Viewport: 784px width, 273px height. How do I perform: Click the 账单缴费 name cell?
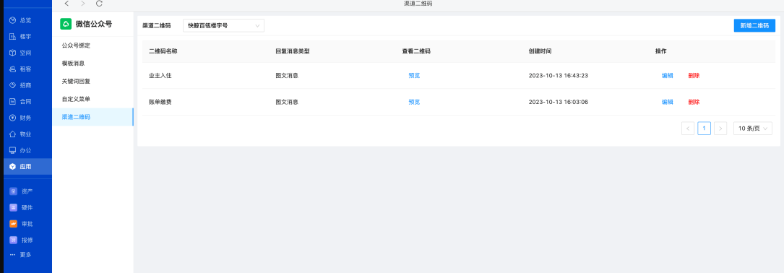160,102
